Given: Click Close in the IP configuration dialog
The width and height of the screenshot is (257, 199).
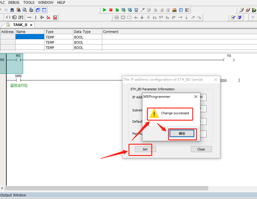Looking at the screenshot, I should pyautogui.click(x=201, y=149).
